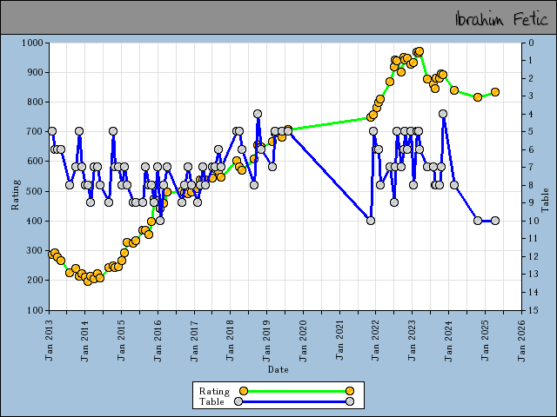Select the gray Table point at table 10 near Jan 2022
This screenshot has width=557, height=417.
coord(371,221)
